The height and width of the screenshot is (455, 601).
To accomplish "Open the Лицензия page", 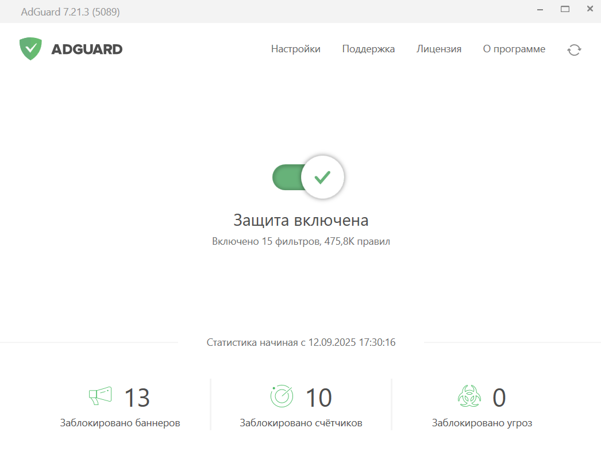I will pos(438,49).
